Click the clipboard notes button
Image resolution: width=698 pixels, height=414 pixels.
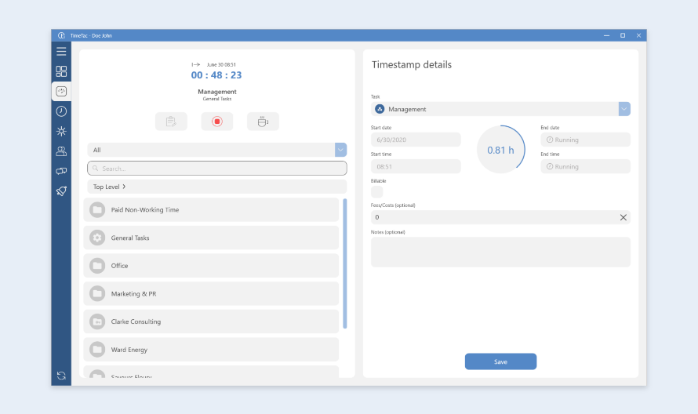click(x=171, y=122)
